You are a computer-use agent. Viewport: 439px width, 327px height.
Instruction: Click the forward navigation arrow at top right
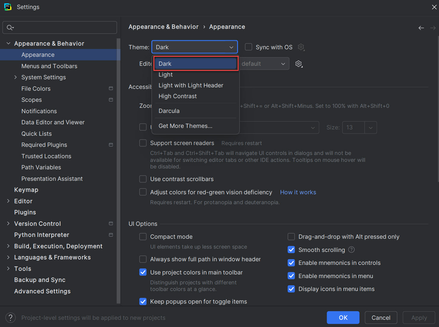click(433, 28)
